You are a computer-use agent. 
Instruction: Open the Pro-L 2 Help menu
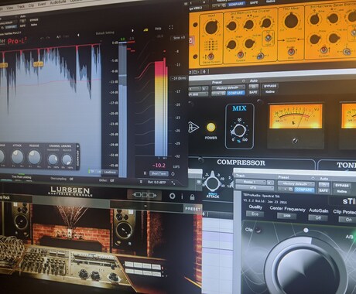[158, 29]
